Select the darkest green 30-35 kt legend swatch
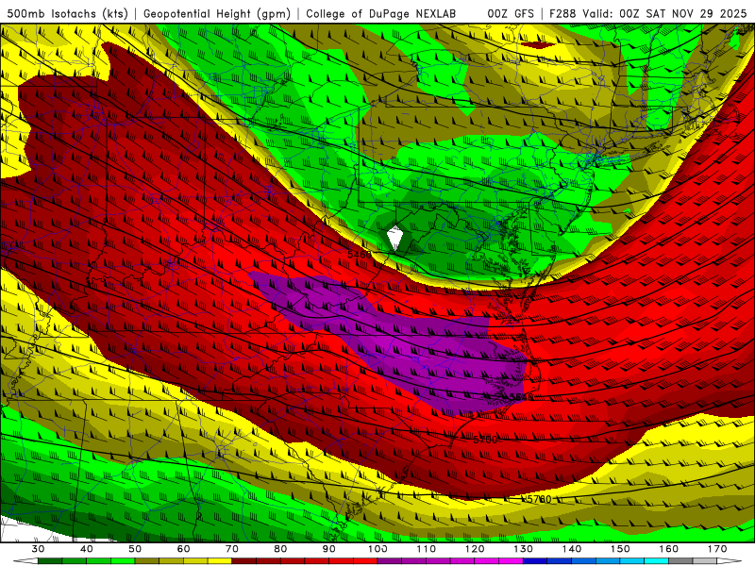This screenshot has height=566, width=755. tap(50, 561)
